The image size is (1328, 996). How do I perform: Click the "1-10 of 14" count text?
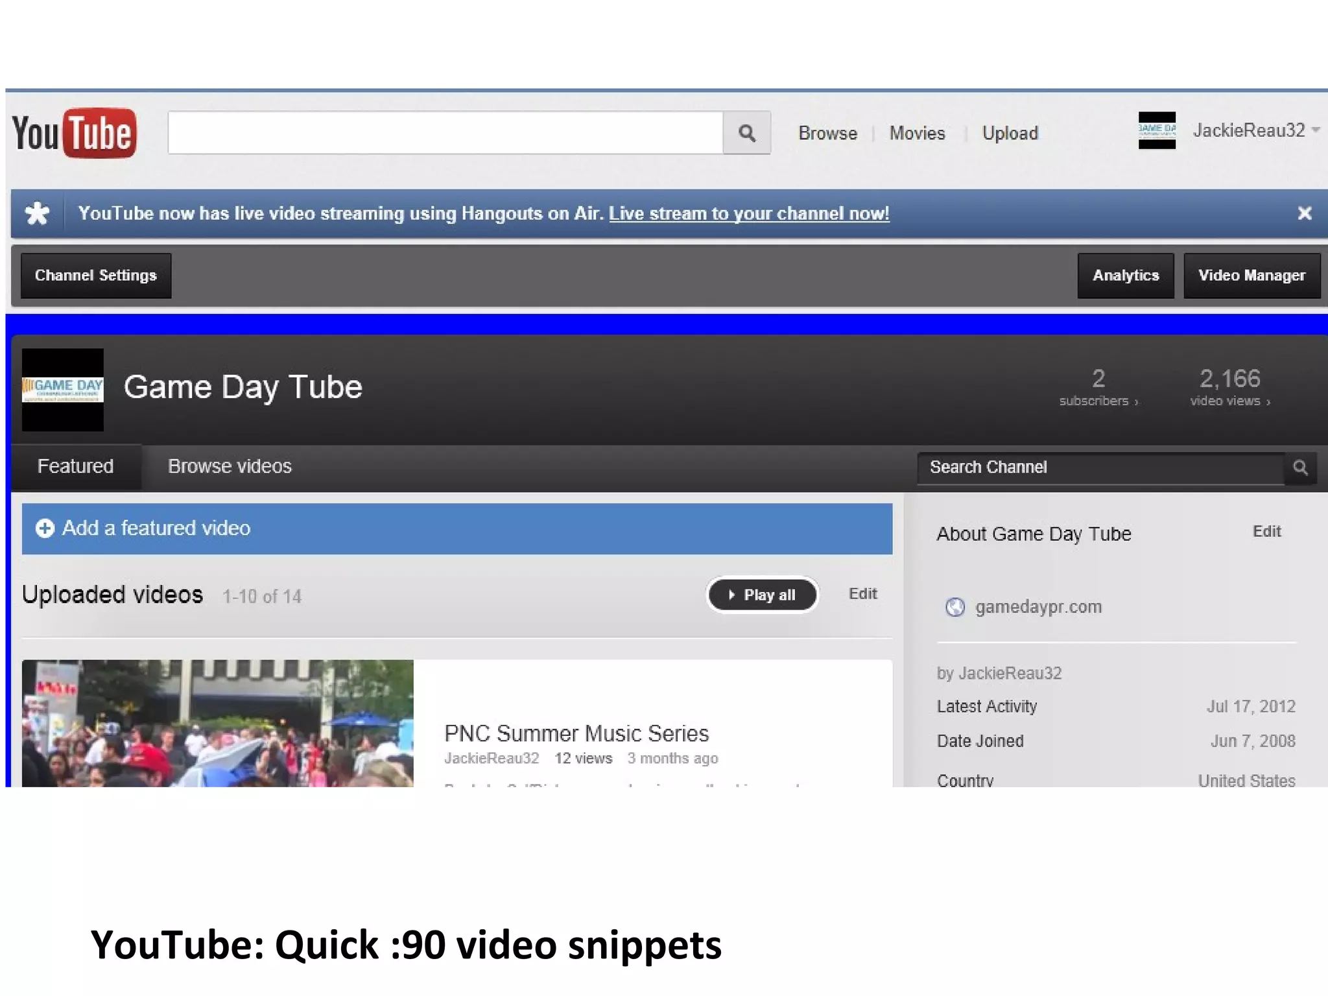coord(262,597)
